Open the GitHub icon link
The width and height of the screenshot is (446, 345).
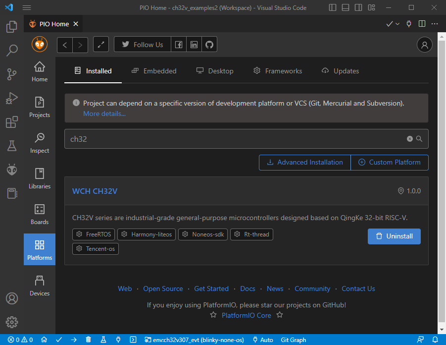point(209,45)
